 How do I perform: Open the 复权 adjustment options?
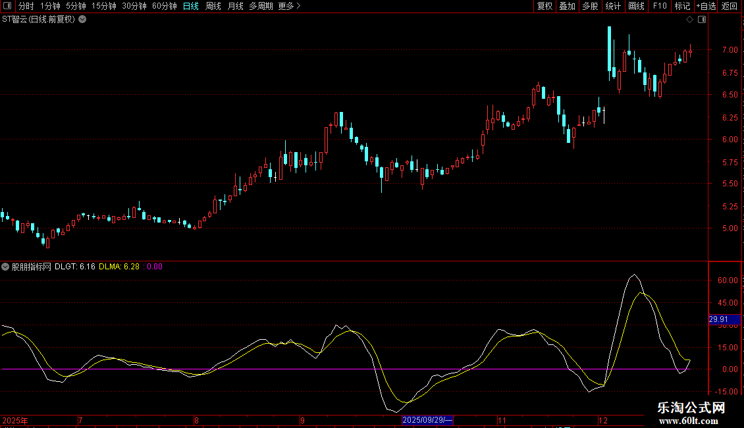pos(545,6)
